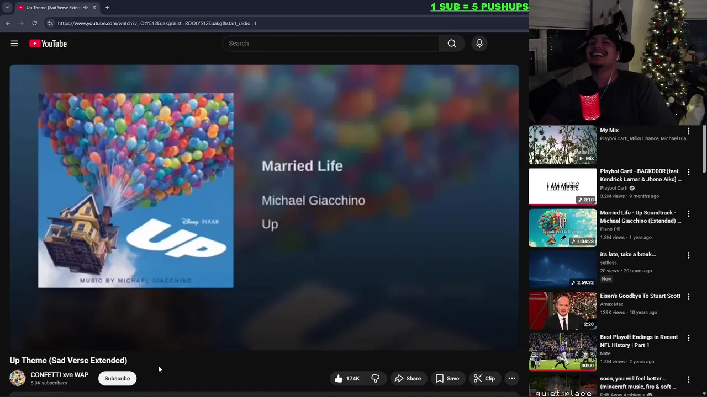Create a Clip of this video

coord(484,378)
